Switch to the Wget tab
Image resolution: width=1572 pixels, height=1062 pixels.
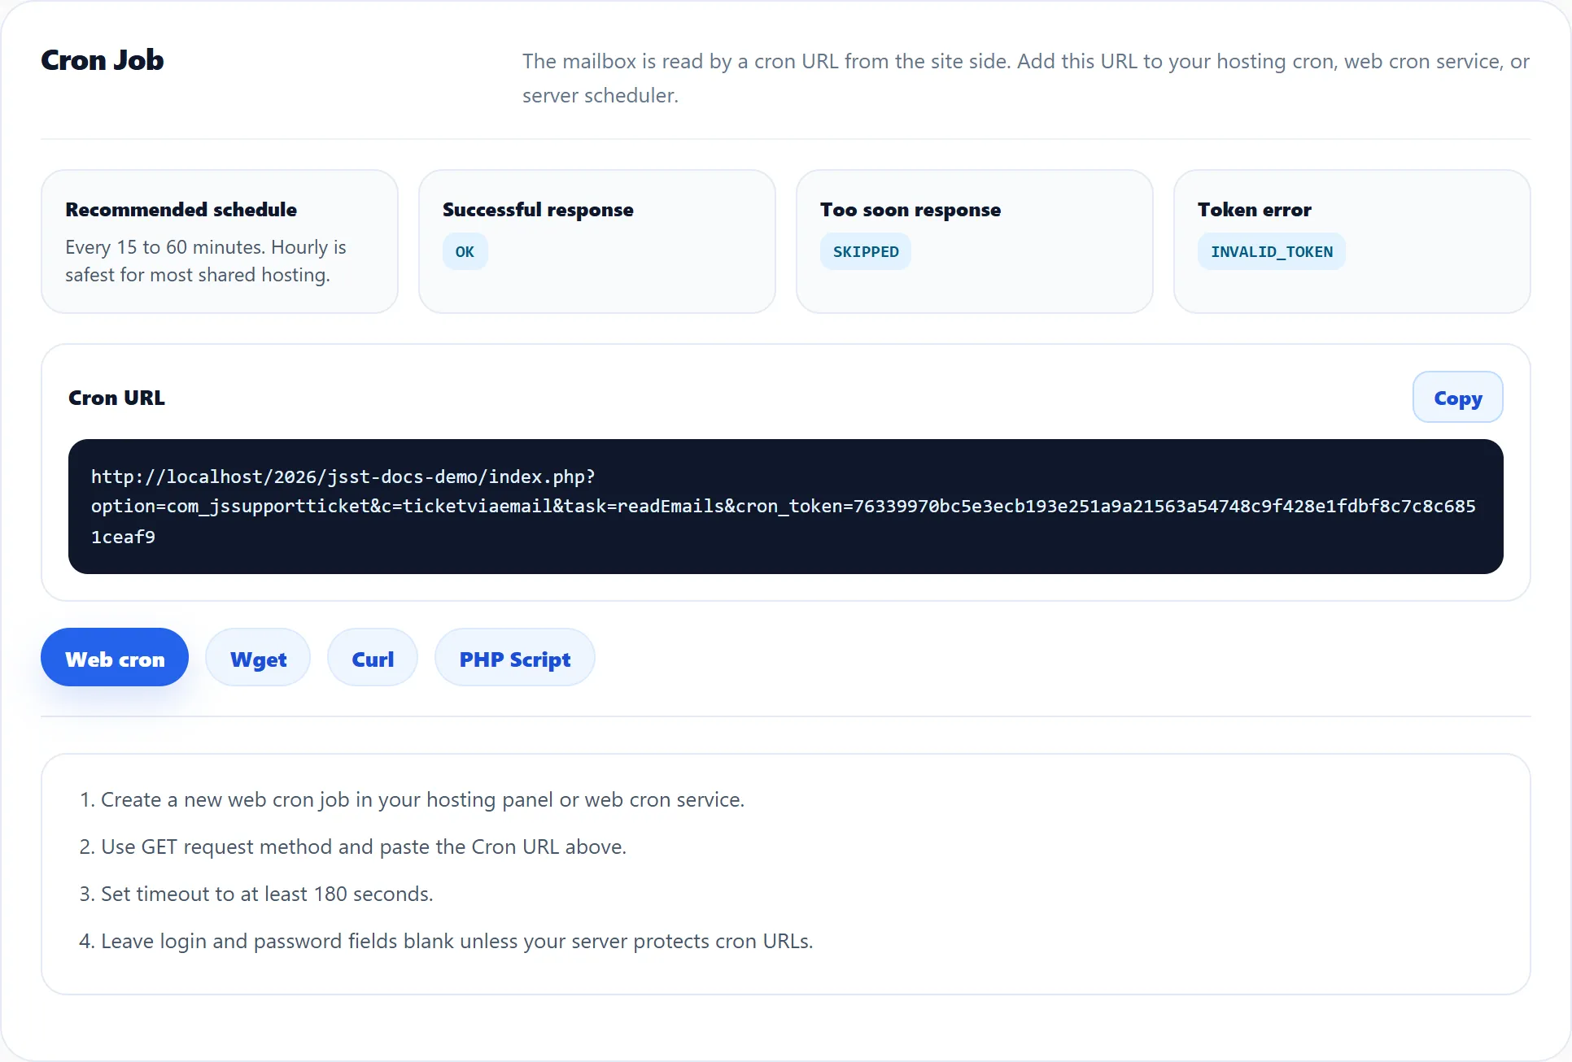[258, 658]
